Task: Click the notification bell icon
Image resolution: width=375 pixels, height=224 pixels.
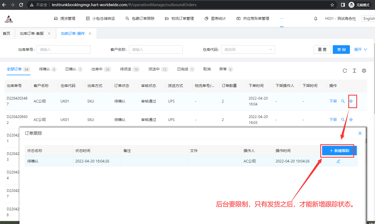Action: click(x=316, y=18)
